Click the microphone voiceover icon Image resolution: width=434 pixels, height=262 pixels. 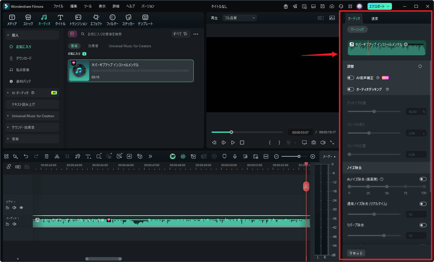(235, 156)
